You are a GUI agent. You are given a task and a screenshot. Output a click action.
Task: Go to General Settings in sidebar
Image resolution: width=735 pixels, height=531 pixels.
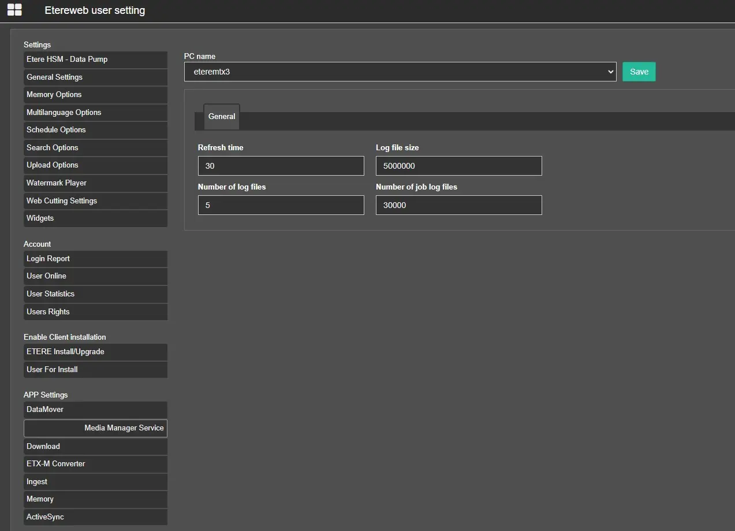(x=95, y=77)
